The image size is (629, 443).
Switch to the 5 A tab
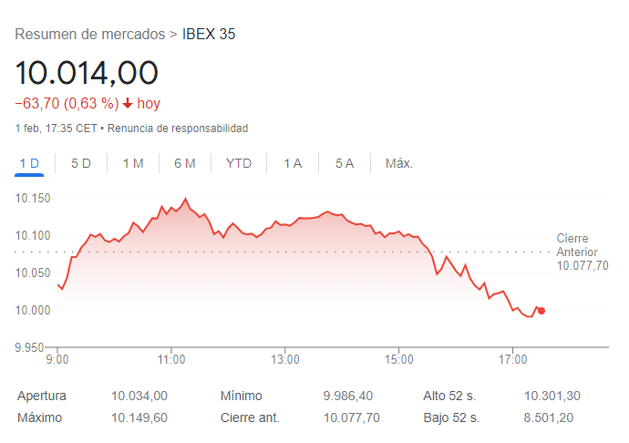click(x=345, y=163)
